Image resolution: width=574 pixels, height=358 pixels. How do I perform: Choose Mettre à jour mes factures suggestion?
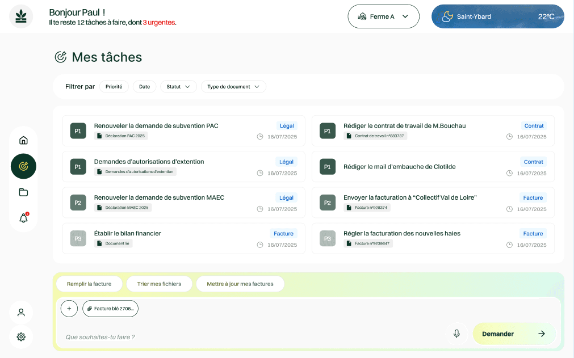240,284
